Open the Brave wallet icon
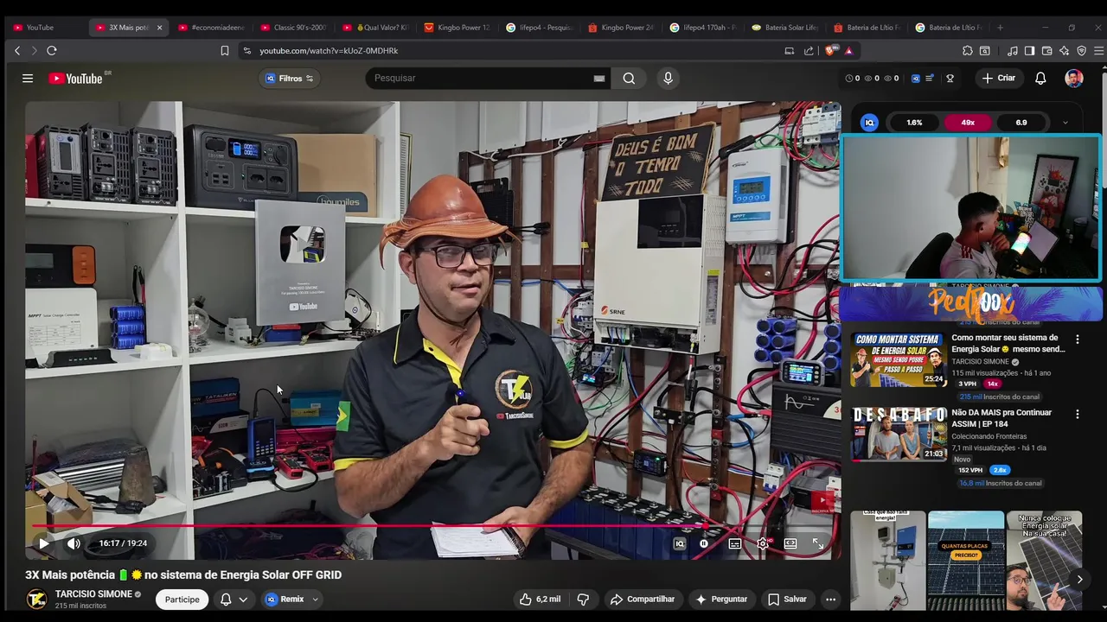Viewport: 1107px width, 622px height. tap(1046, 51)
